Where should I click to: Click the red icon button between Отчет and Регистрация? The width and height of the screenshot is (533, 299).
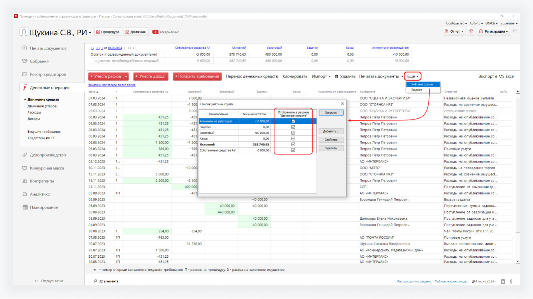(x=471, y=31)
